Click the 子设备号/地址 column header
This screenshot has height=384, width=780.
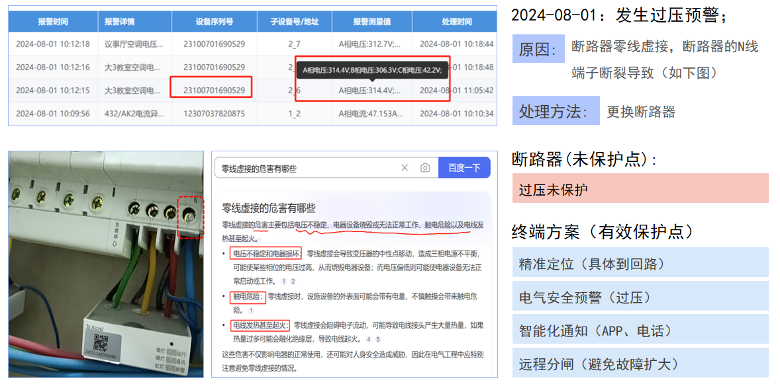pos(294,22)
